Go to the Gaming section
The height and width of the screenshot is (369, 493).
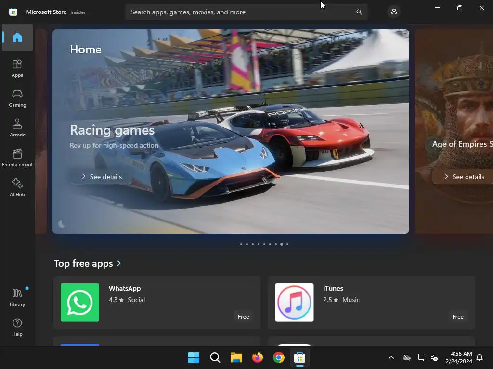click(x=17, y=98)
